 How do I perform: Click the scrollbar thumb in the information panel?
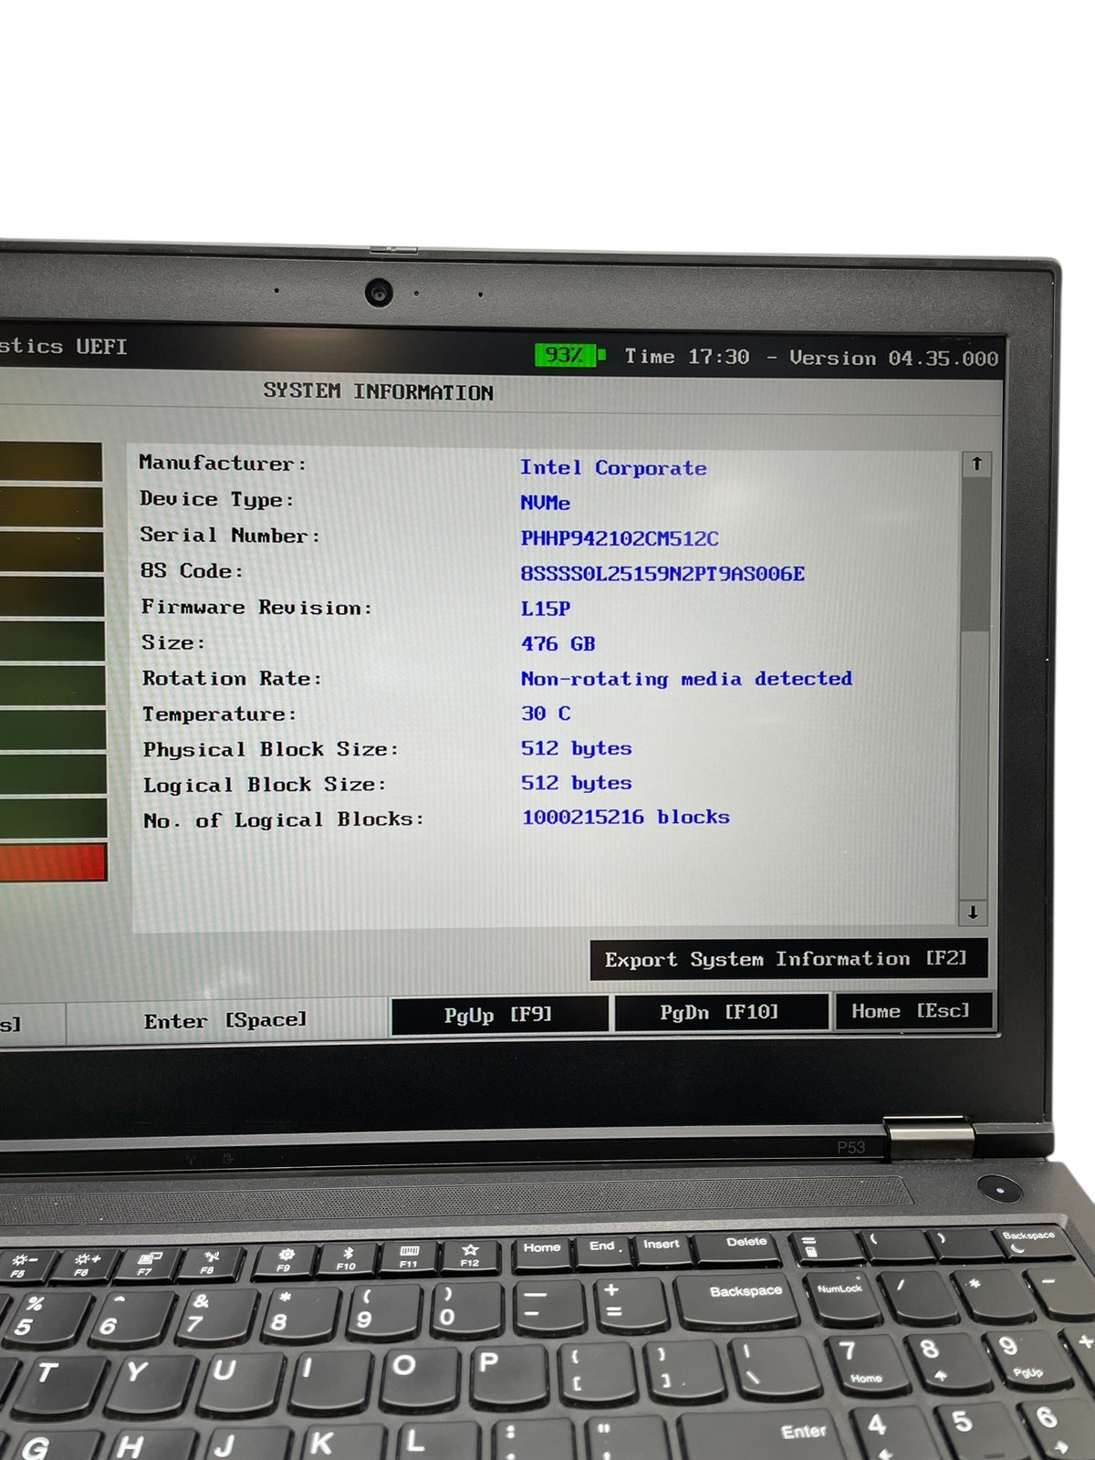pos(975,552)
